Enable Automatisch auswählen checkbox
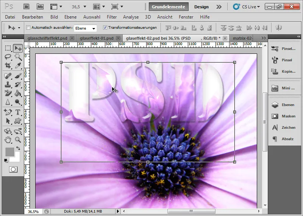The image size is (303, 216). (28, 27)
